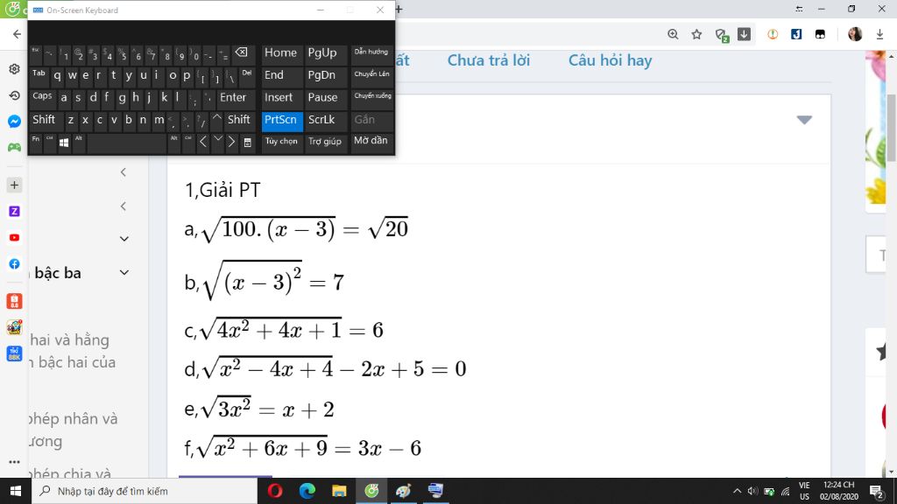897x504 pixels.
Task: Click the PrtScn key on On-Screen Keyboard
Action: coord(281,120)
